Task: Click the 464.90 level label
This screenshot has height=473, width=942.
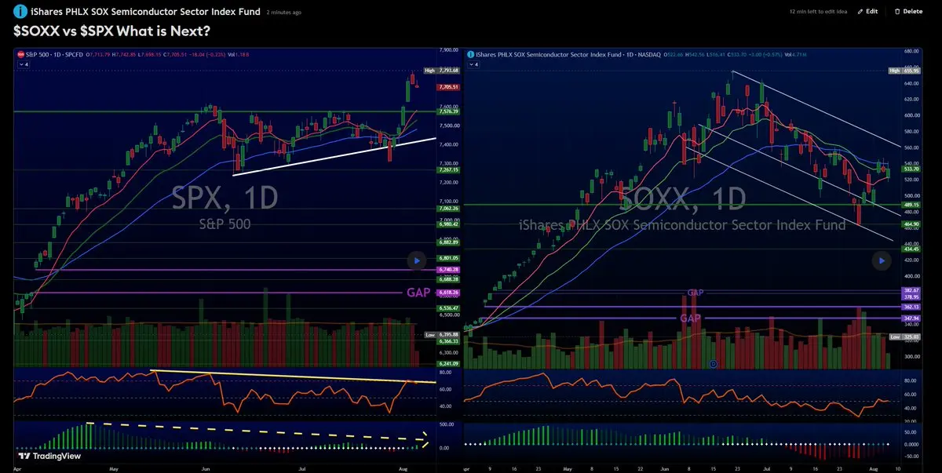Action: pos(911,224)
